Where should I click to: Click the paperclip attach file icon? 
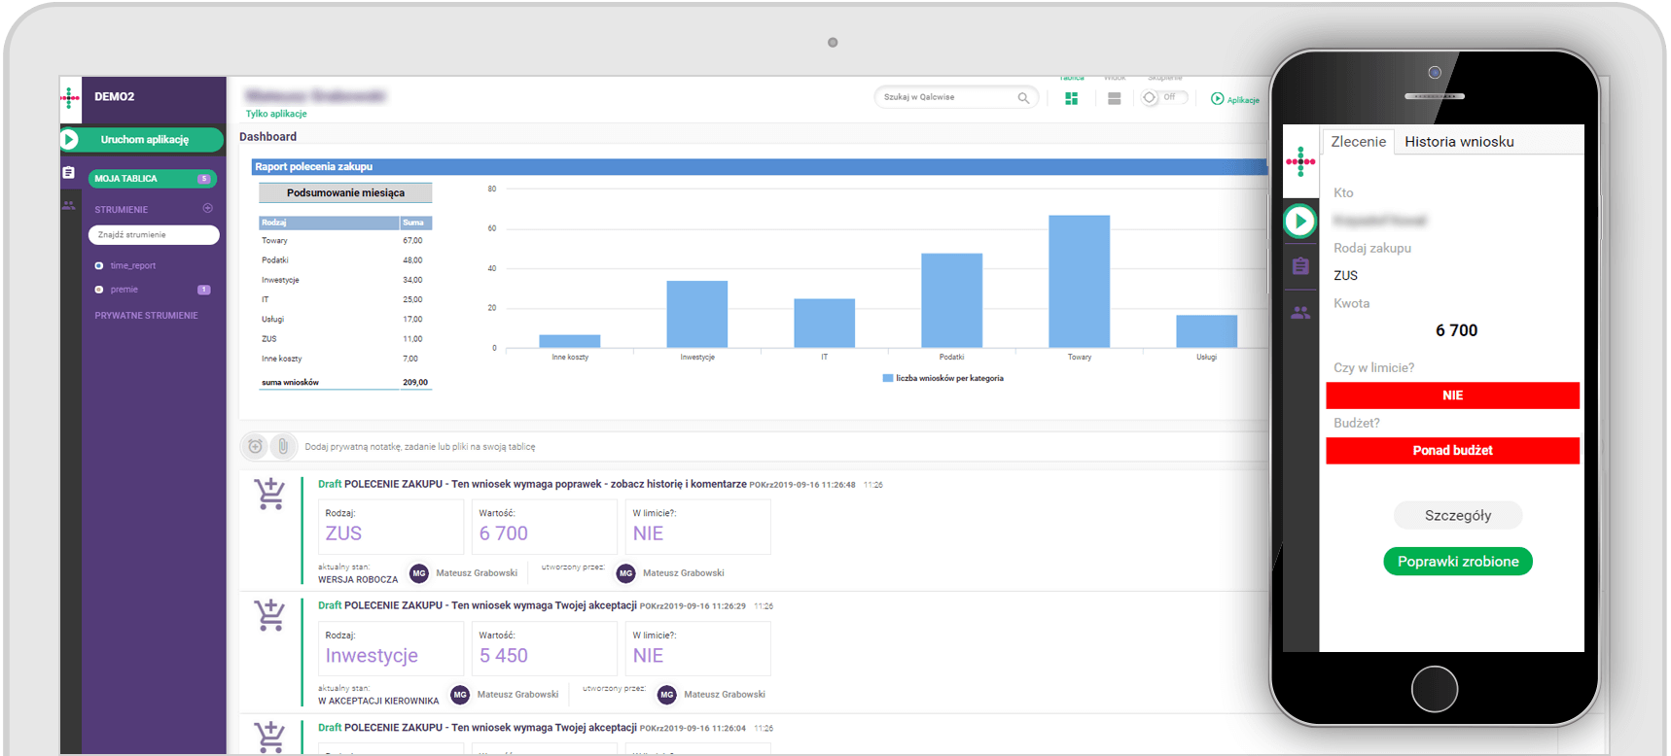coord(283,446)
